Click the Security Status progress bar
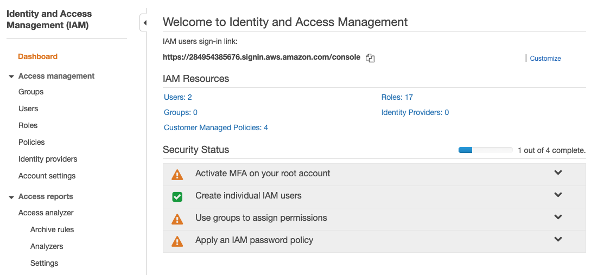Image resolution: width=604 pixels, height=275 pixels. [x=485, y=150]
